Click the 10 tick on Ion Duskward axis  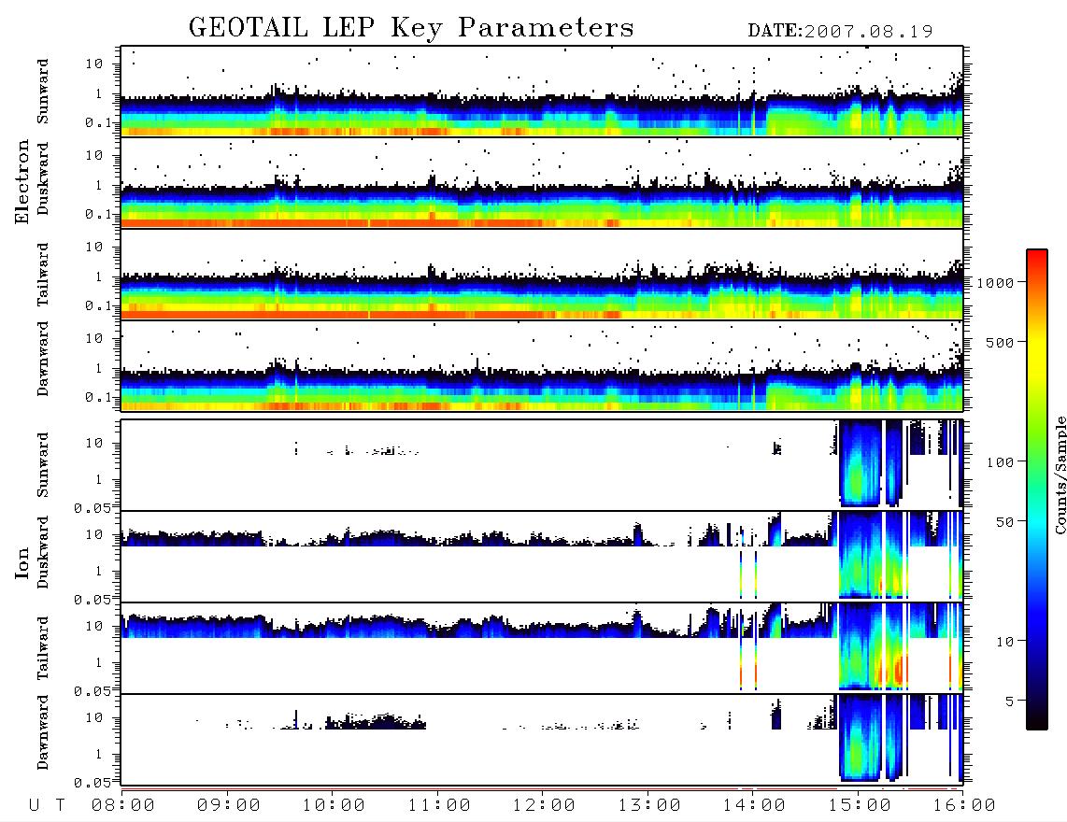click(94, 535)
